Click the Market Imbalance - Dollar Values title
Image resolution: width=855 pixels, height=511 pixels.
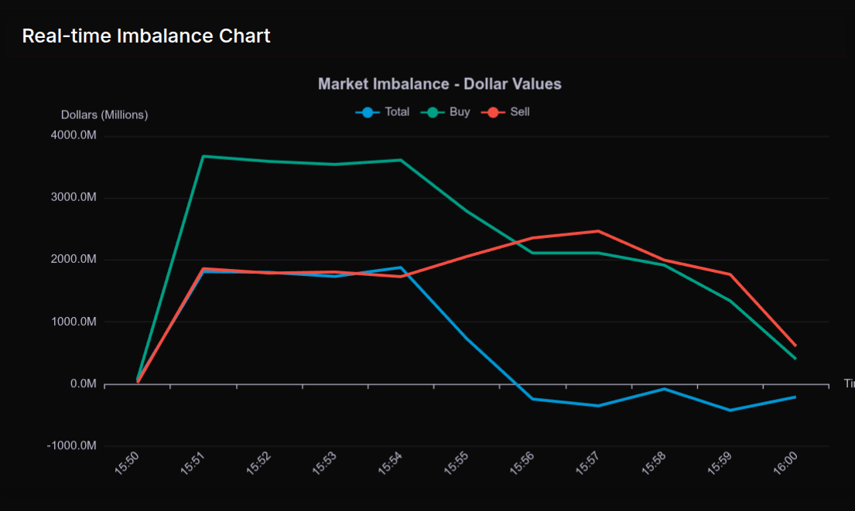(439, 83)
